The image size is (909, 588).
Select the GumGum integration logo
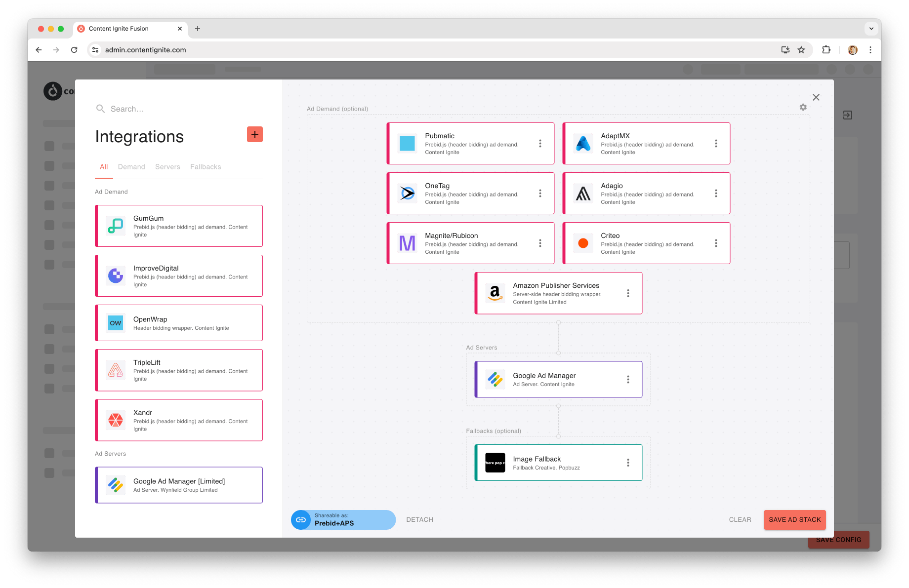116,226
